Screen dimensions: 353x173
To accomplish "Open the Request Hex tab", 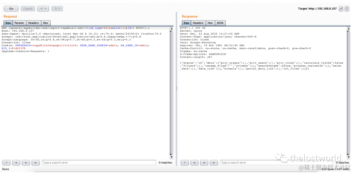I will pos(45,23).
